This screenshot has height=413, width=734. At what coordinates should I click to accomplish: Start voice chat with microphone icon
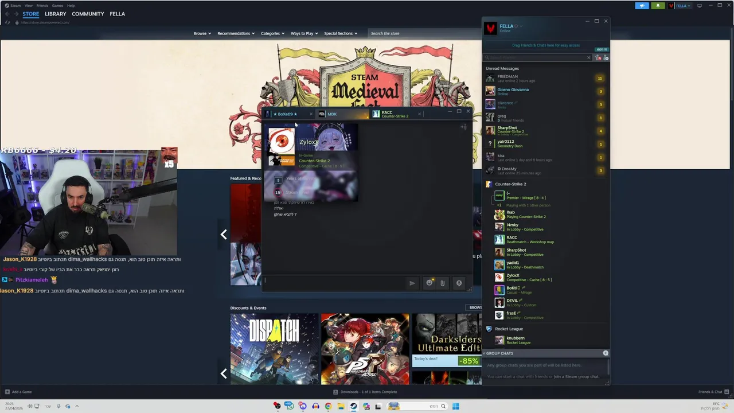(459, 283)
